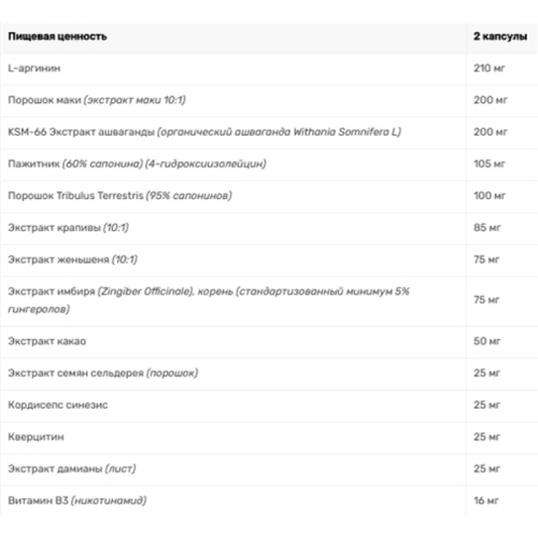Click the "Пищевая ценность" table header
This screenshot has width=538, height=538.
tap(57, 36)
